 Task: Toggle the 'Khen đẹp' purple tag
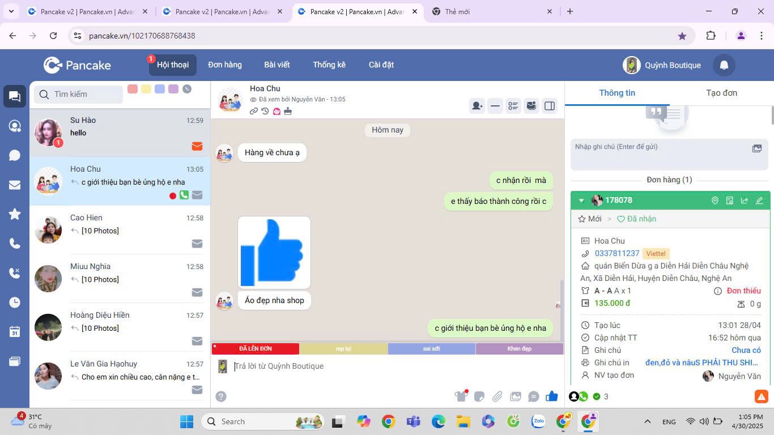coord(519,349)
